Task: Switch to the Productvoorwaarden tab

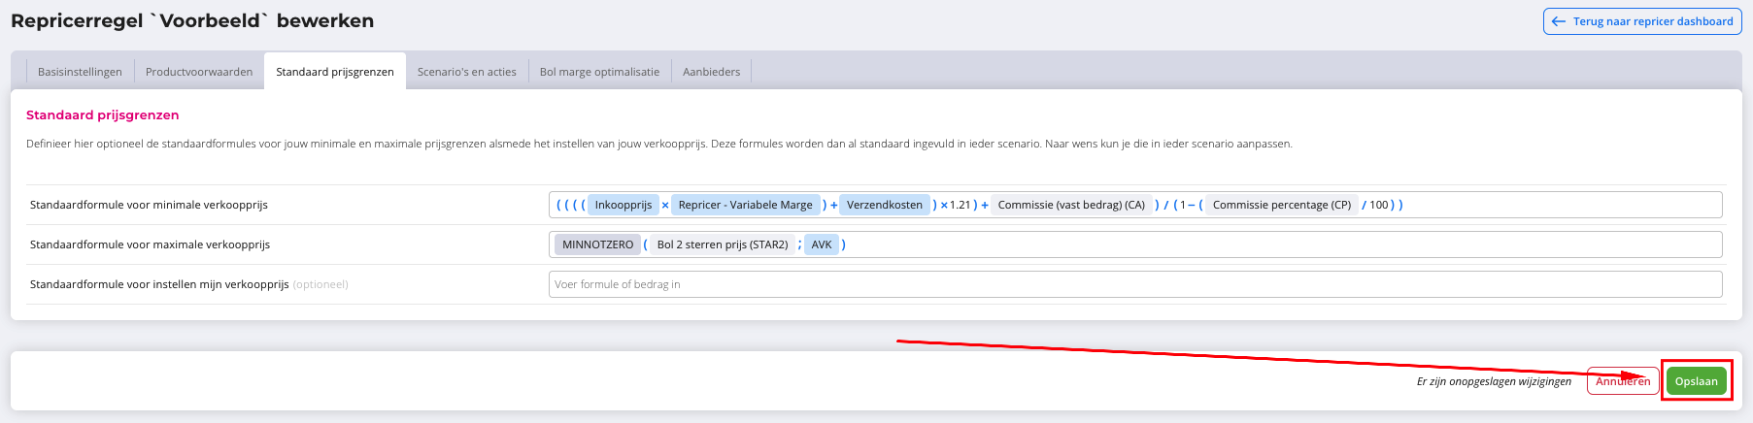Action: click(199, 72)
